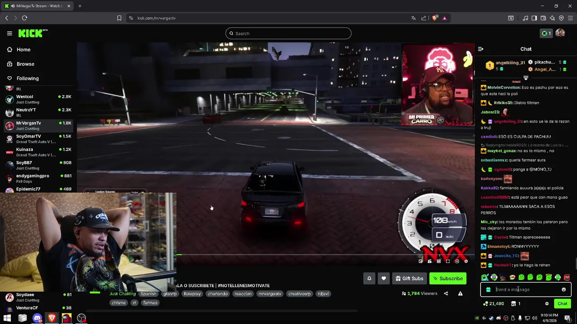This screenshot has height=324, width=577.
Task: Click the green Subscribe button
Action: (x=448, y=279)
